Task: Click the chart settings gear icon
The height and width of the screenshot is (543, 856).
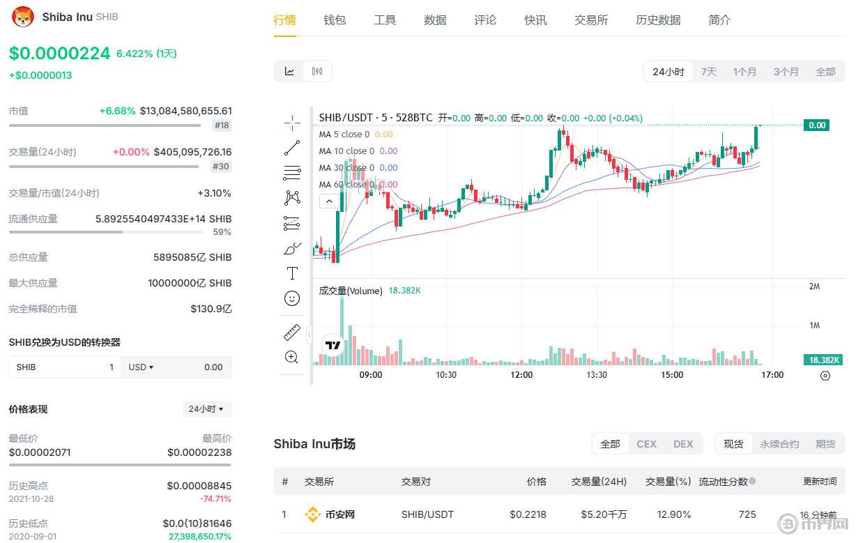Action: 825,376
